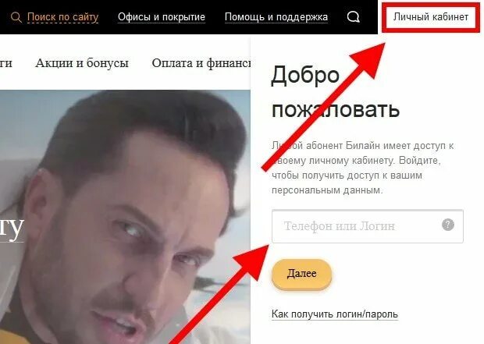Screen dimensions: 484x344
Task: Open the Поиск по сайту search link
Action: click(x=62, y=17)
